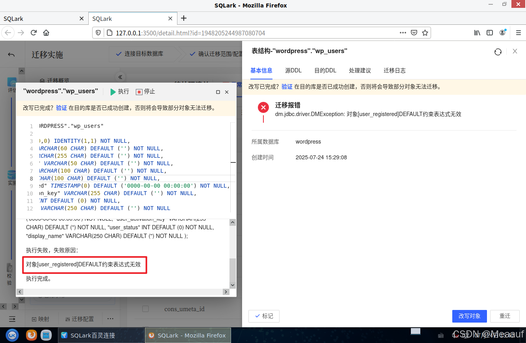The image size is (526, 343).
Task: Switch to 目的DDL tab
Action: tap(325, 70)
